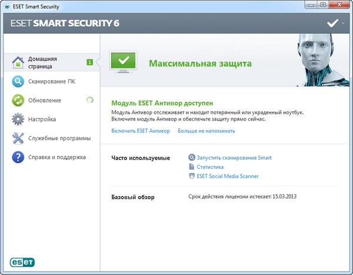
Task: Click the magnifier icon beside Запустить сканирование Smart
Action: point(191,157)
